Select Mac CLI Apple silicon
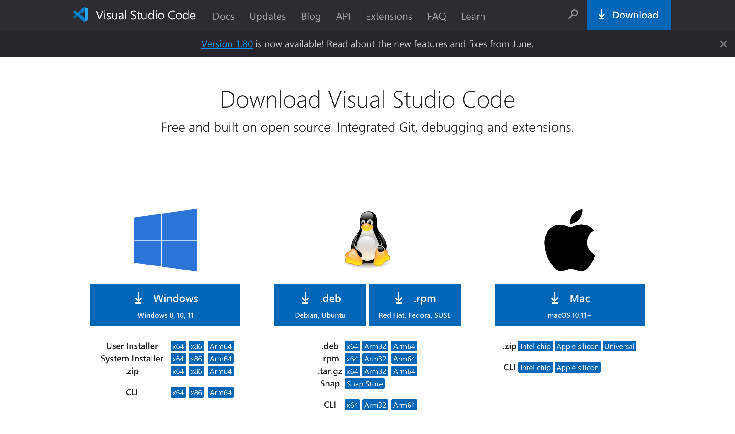Screen dimensions: 735x434 tap(578, 367)
